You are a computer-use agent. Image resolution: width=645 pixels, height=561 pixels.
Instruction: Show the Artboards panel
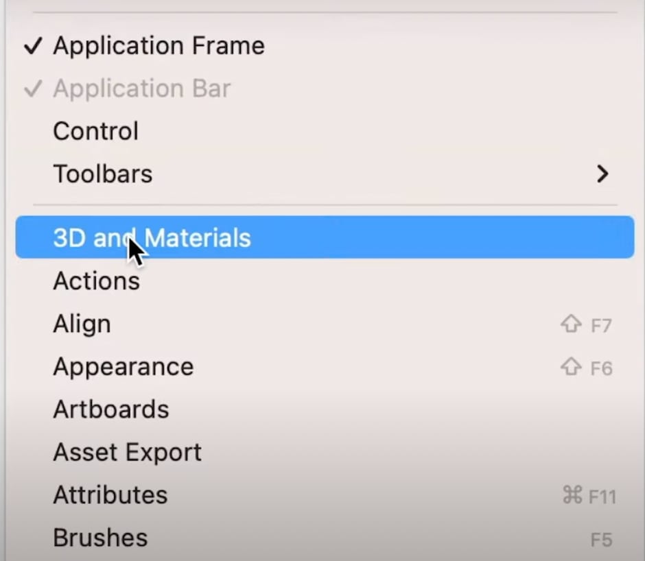(111, 409)
